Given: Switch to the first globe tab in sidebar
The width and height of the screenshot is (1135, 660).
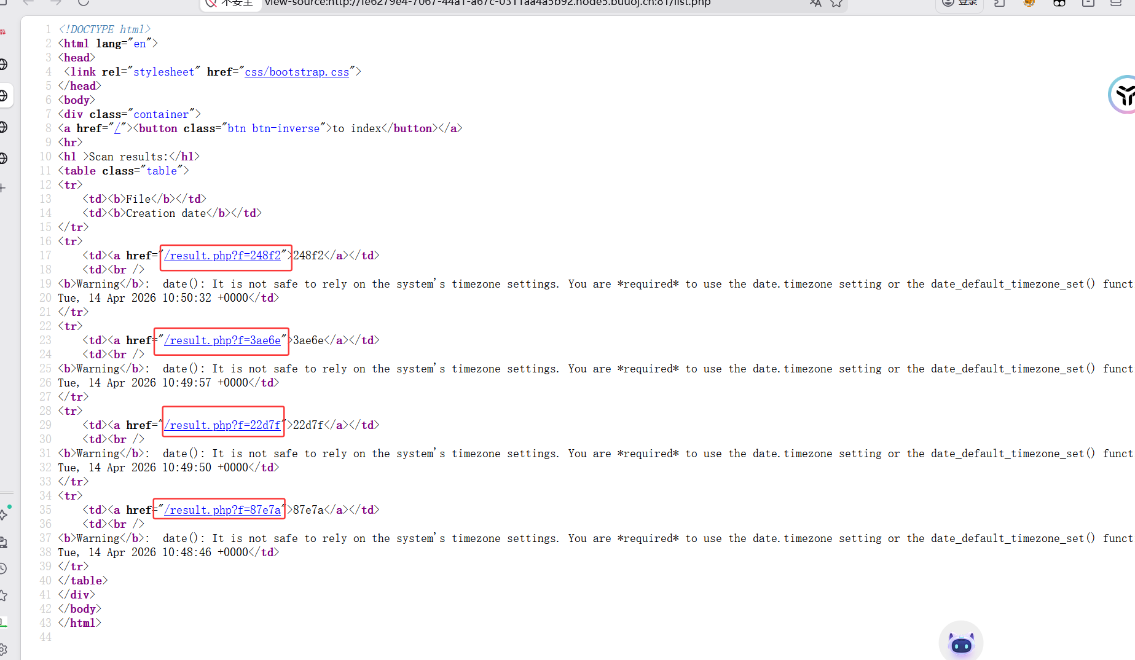Looking at the screenshot, I should tap(3, 65).
